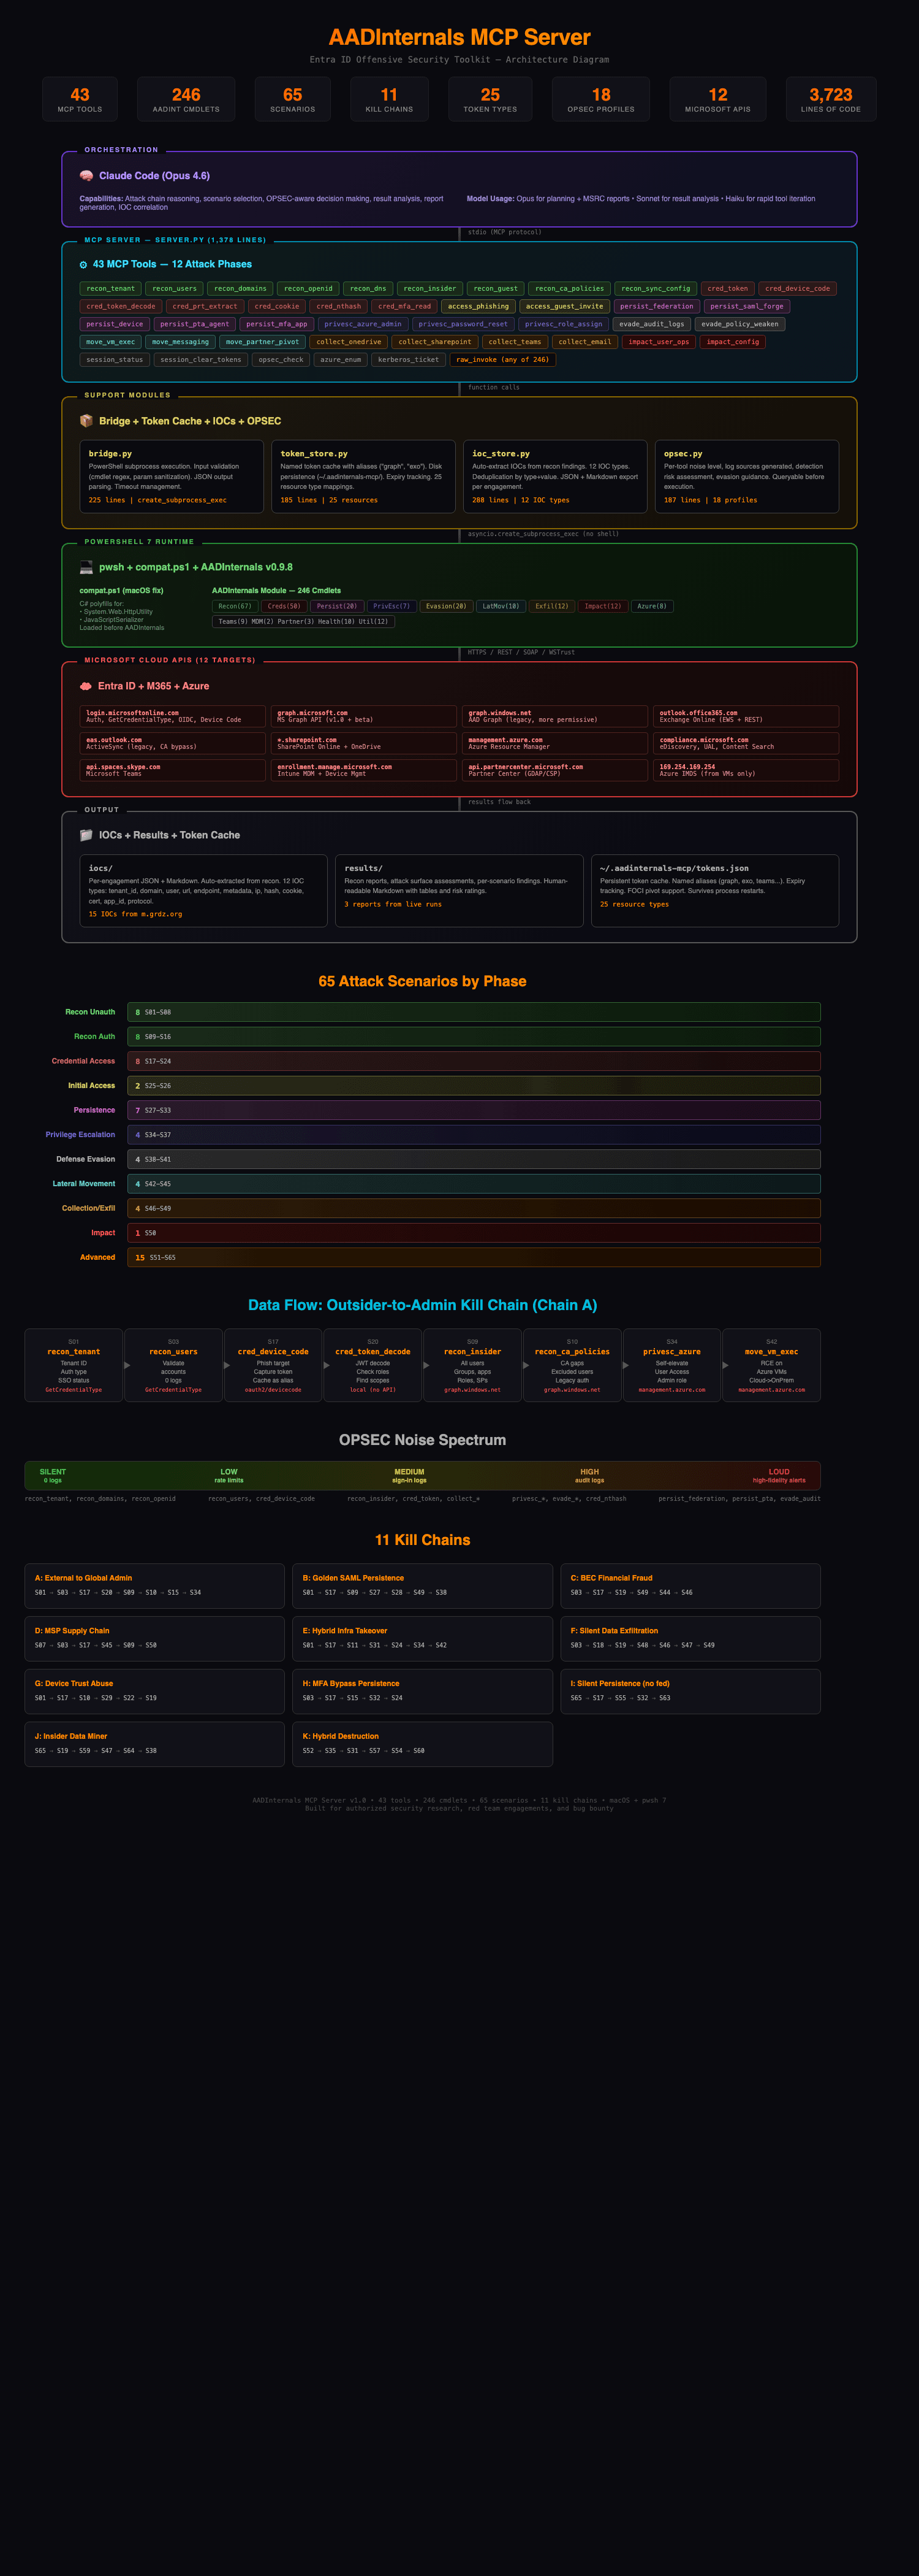The height and width of the screenshot is (2576, 919).
Task: Click the laptop icon beside pwsh + compat.ps1
Action: [x=87, y=567]
